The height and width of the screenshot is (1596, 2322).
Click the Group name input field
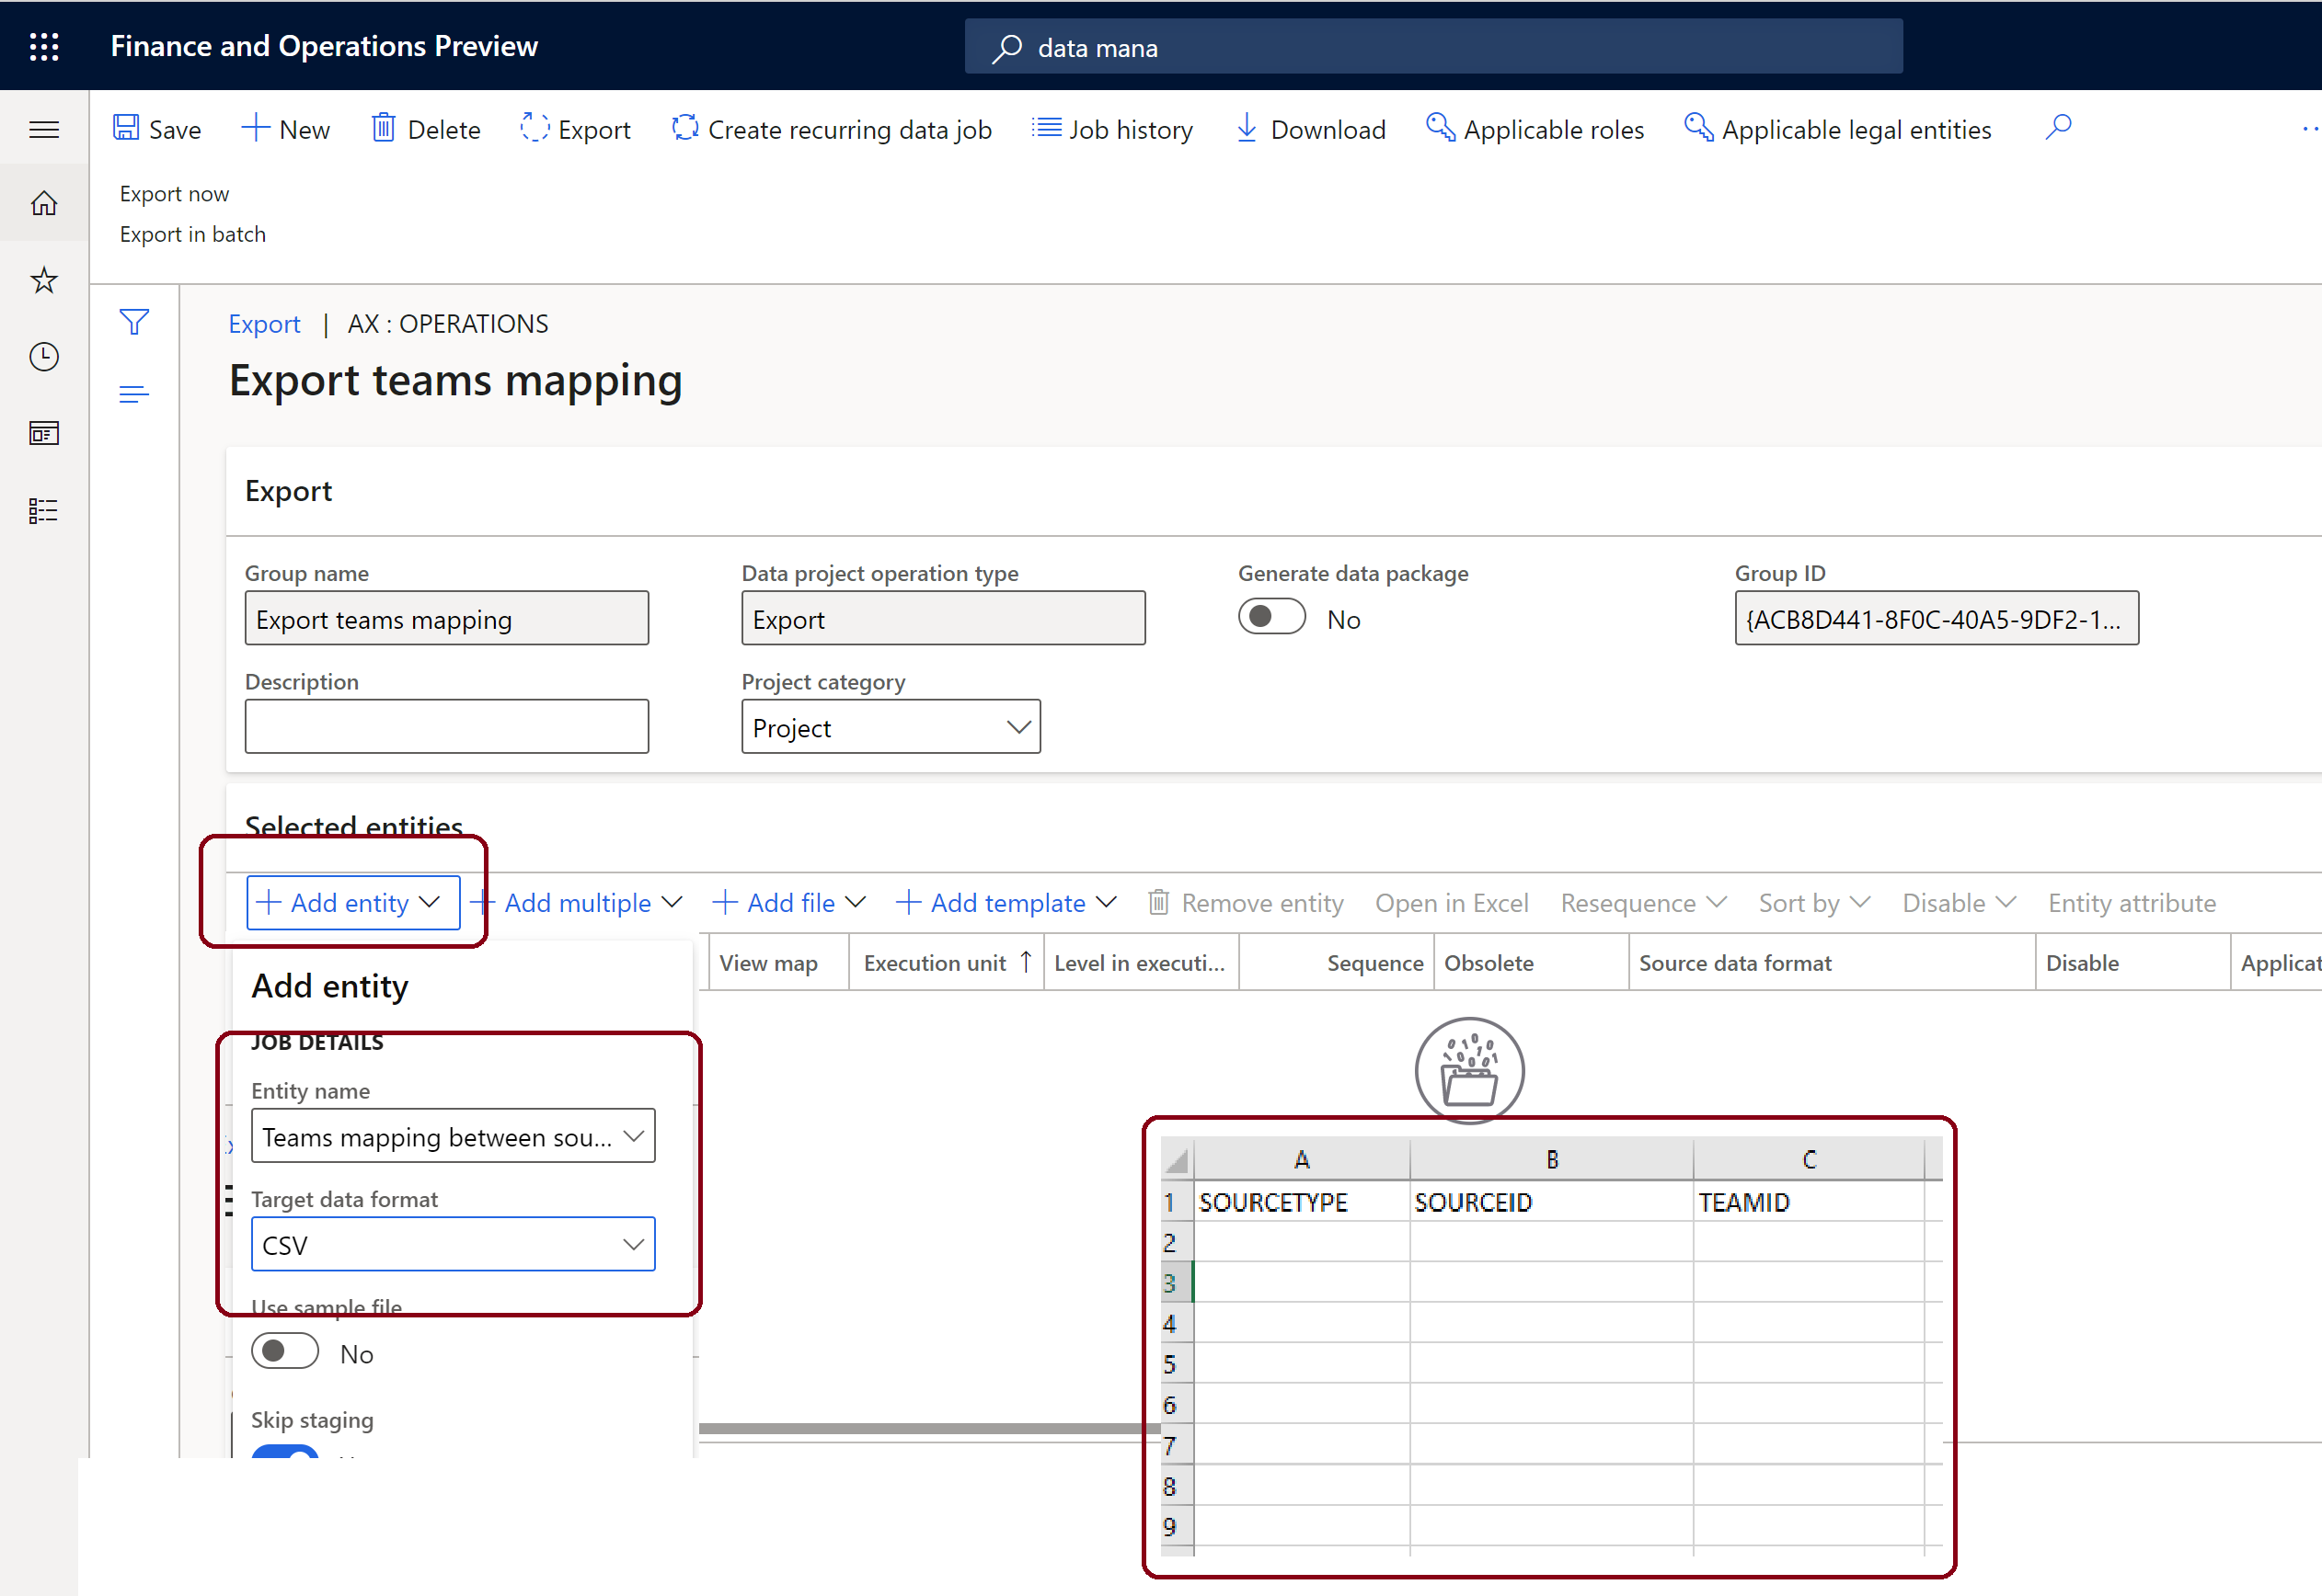[x=448, y=619]
